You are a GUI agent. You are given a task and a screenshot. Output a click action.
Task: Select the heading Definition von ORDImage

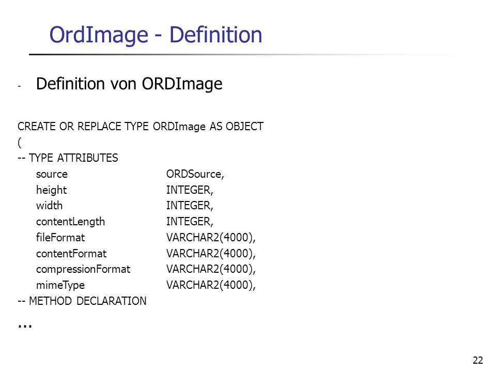(x=129, y=84)
